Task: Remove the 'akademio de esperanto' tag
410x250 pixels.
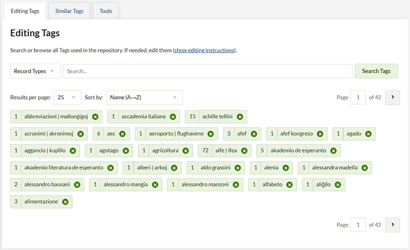Action: [x=334, y=151]
